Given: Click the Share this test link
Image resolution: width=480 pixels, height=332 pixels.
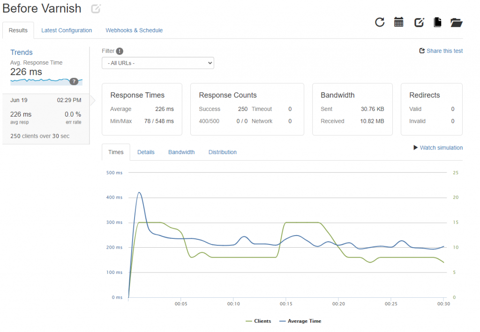Looking at the screenshot, I should (x=444, y=51).
